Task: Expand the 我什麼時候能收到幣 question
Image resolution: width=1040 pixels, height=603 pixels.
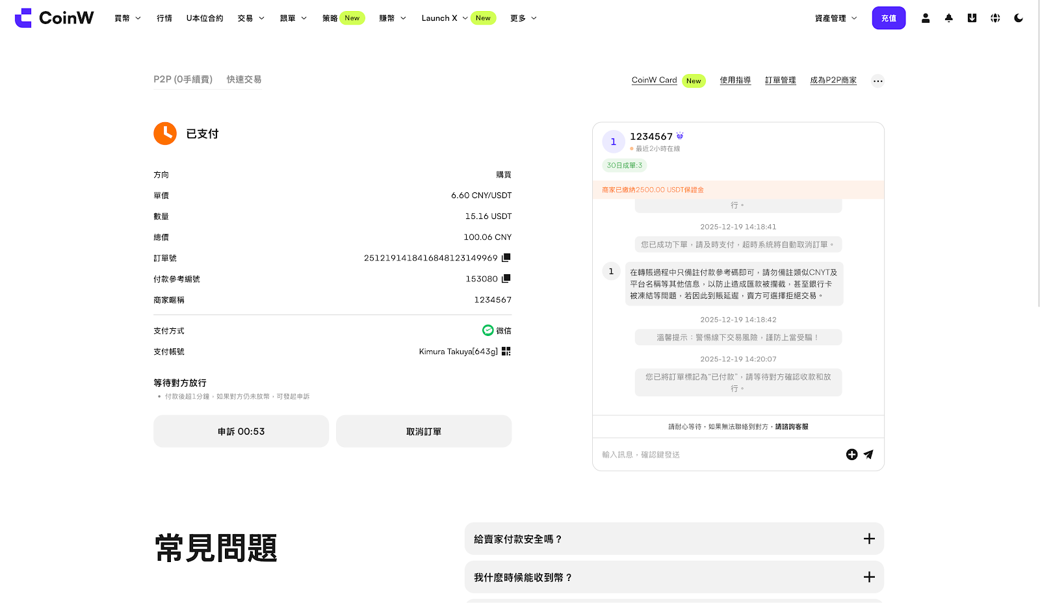Action: (868, 577)
